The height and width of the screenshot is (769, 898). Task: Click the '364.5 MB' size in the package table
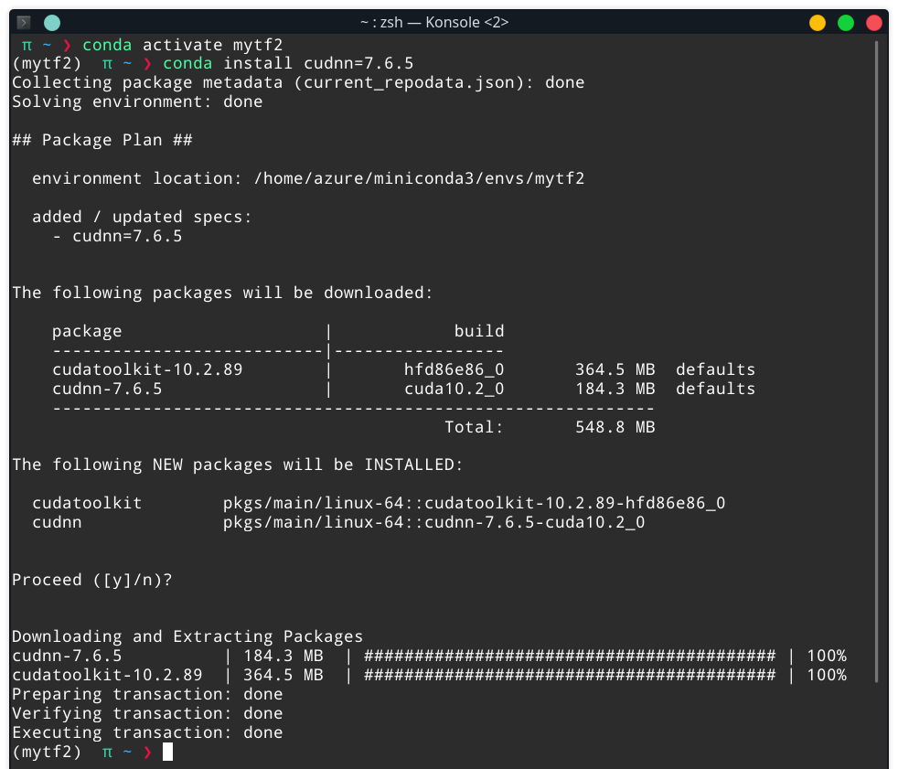point(615,370)
